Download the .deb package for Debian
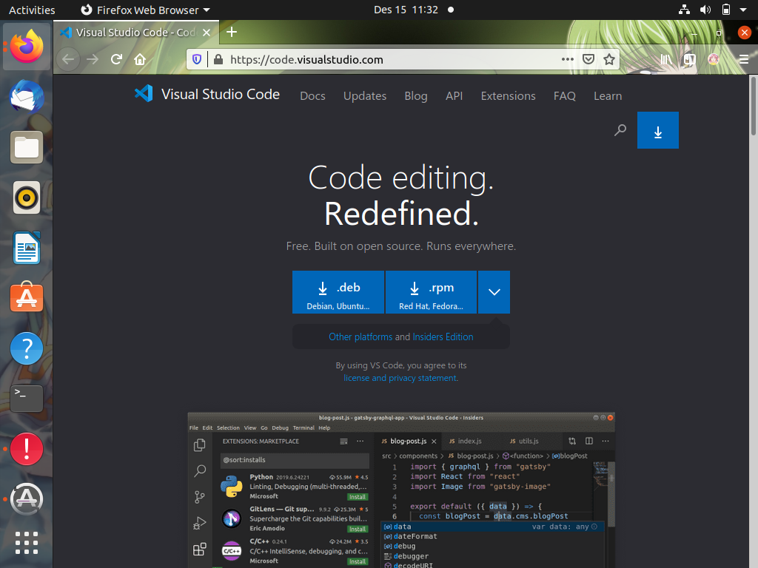 pyautogui.click(x=338, y=291)
